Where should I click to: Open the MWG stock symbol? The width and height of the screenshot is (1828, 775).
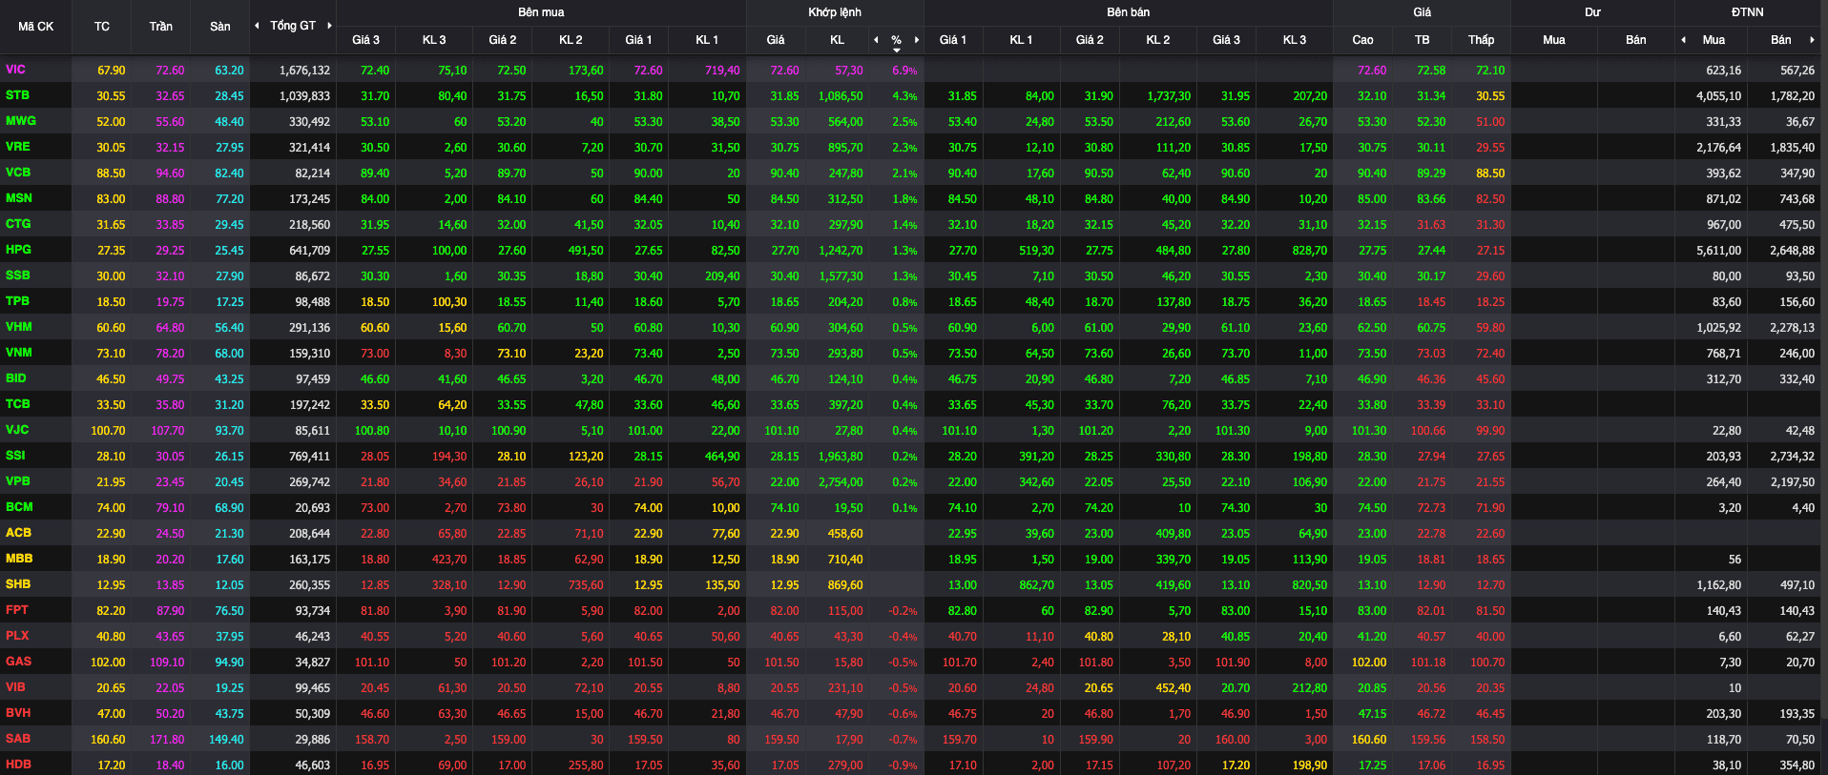(x=20, y=121)
